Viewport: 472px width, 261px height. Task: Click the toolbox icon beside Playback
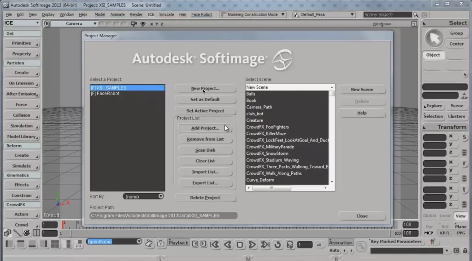click(161, 243)
